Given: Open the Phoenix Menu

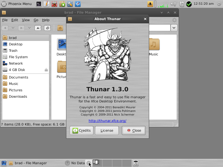Looking at the screenshot, I should point(16,4).
